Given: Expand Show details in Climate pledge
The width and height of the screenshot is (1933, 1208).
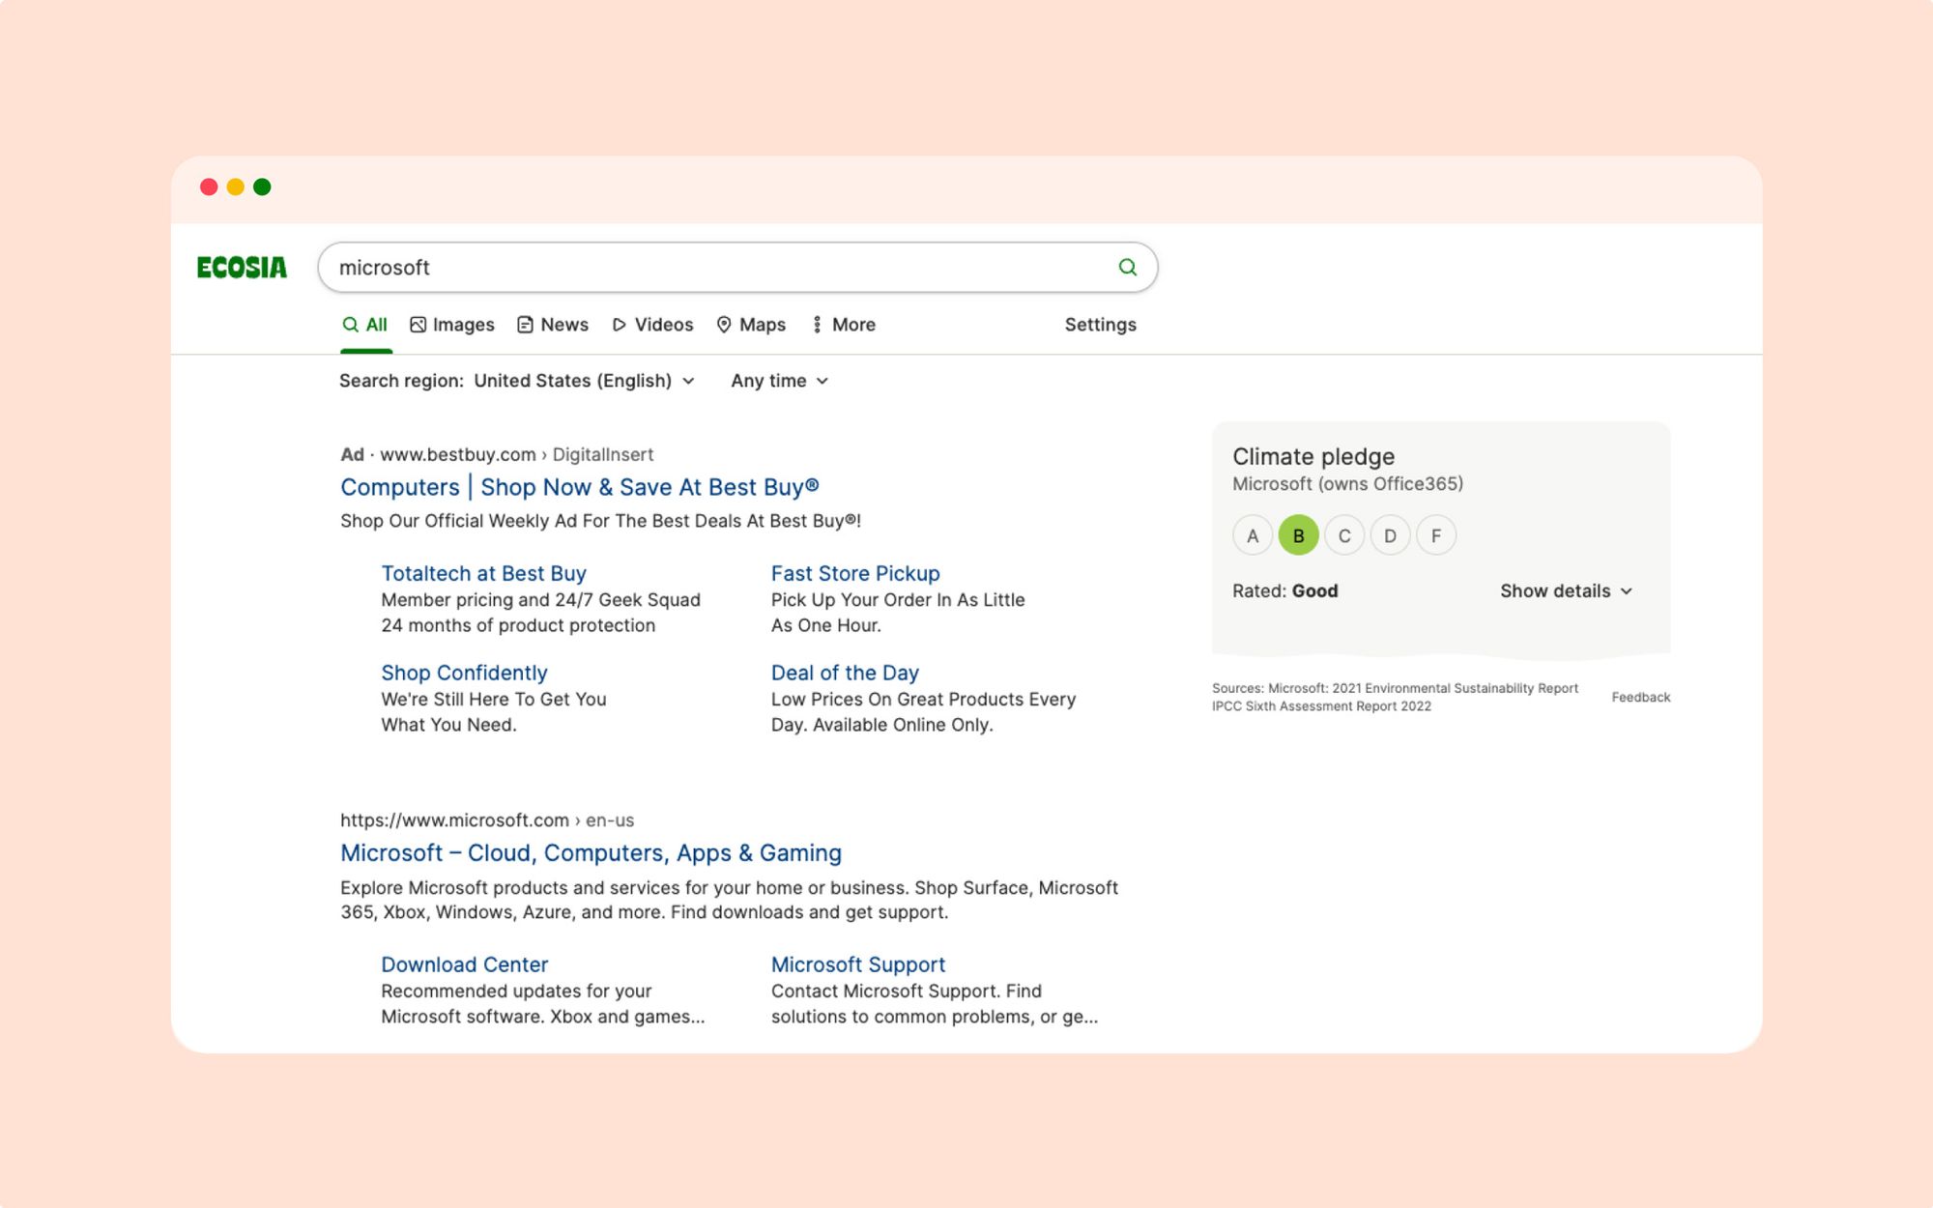Looking at the screenshot, I should click(1566, 590).
